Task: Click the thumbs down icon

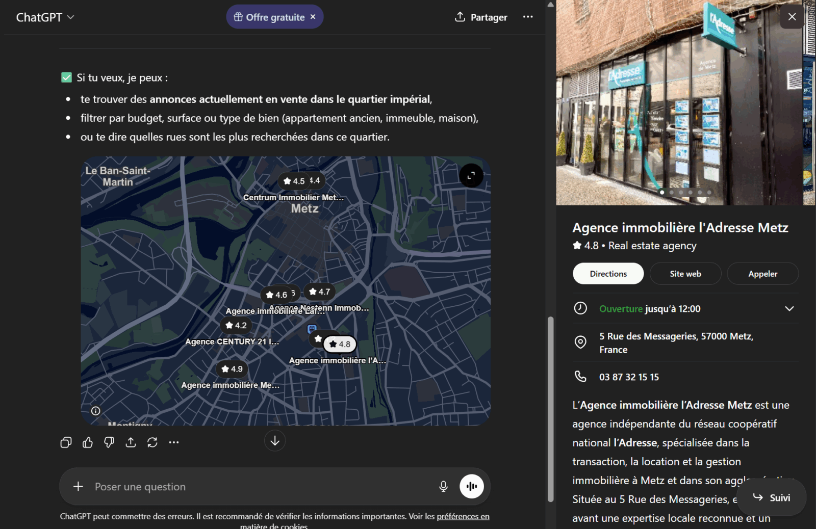Action: click(x=109, y=442)
